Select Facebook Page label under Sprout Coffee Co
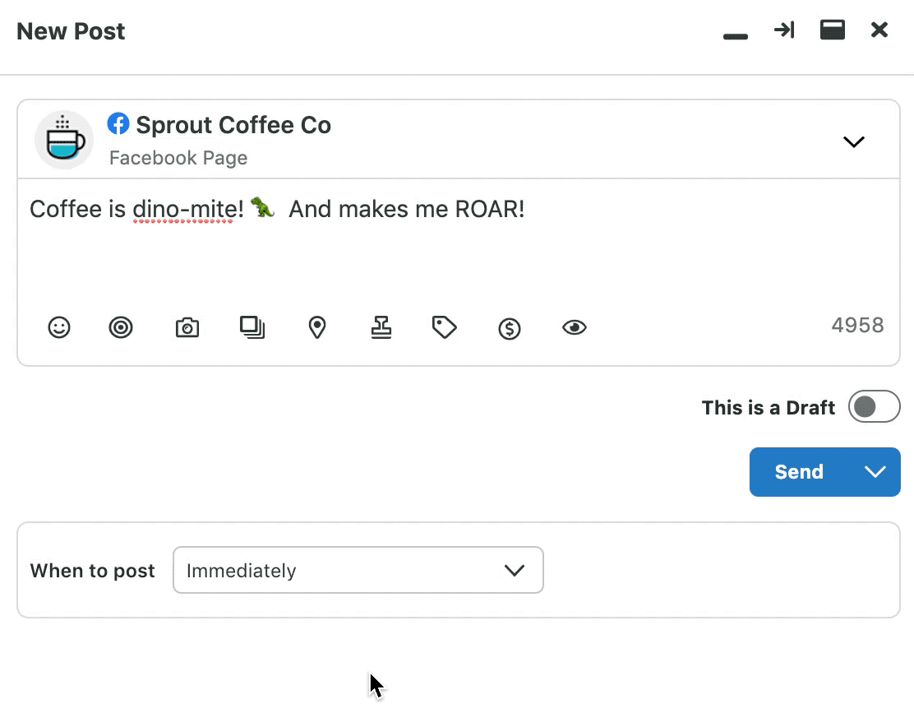 (x=178, y=158)
